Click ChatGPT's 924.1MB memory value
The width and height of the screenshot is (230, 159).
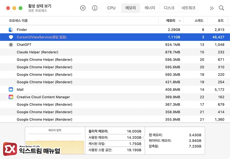tap(173, 45)
